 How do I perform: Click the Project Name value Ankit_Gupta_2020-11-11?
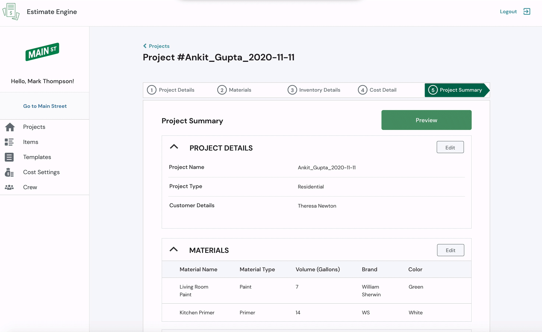[327, 167]
